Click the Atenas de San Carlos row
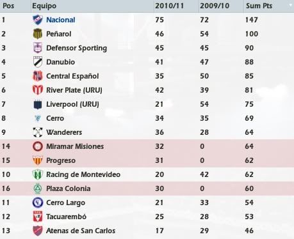Viewport: 294px width, 239px height. tap(147, 231)
